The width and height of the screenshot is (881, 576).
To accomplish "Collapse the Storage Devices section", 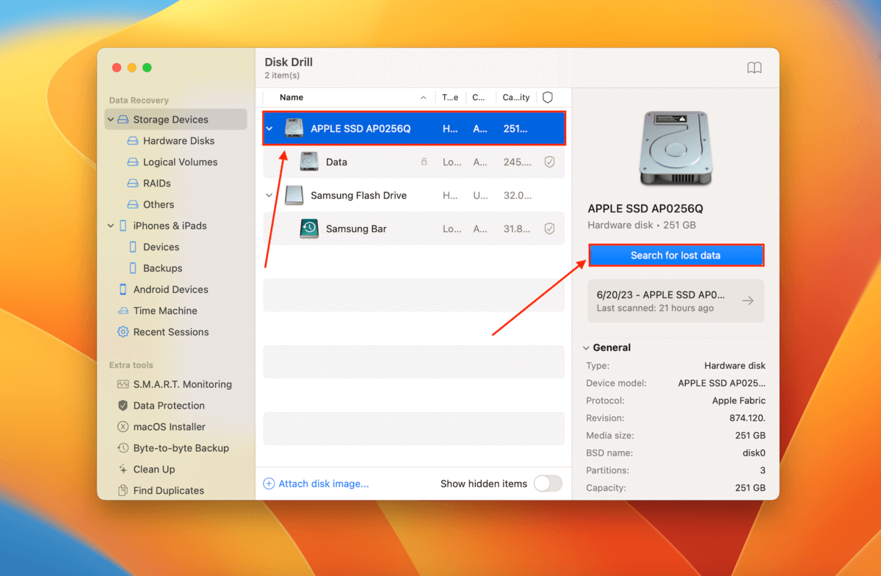I will click(111, 120).
